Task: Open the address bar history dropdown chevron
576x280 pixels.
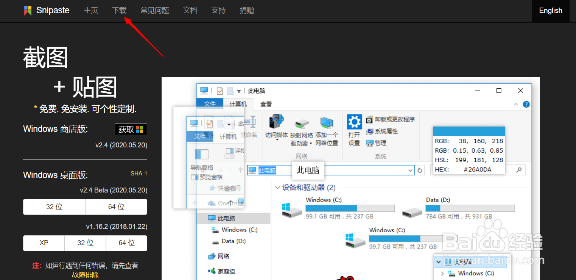Action: pyautogui.click(x=411, y=171)
